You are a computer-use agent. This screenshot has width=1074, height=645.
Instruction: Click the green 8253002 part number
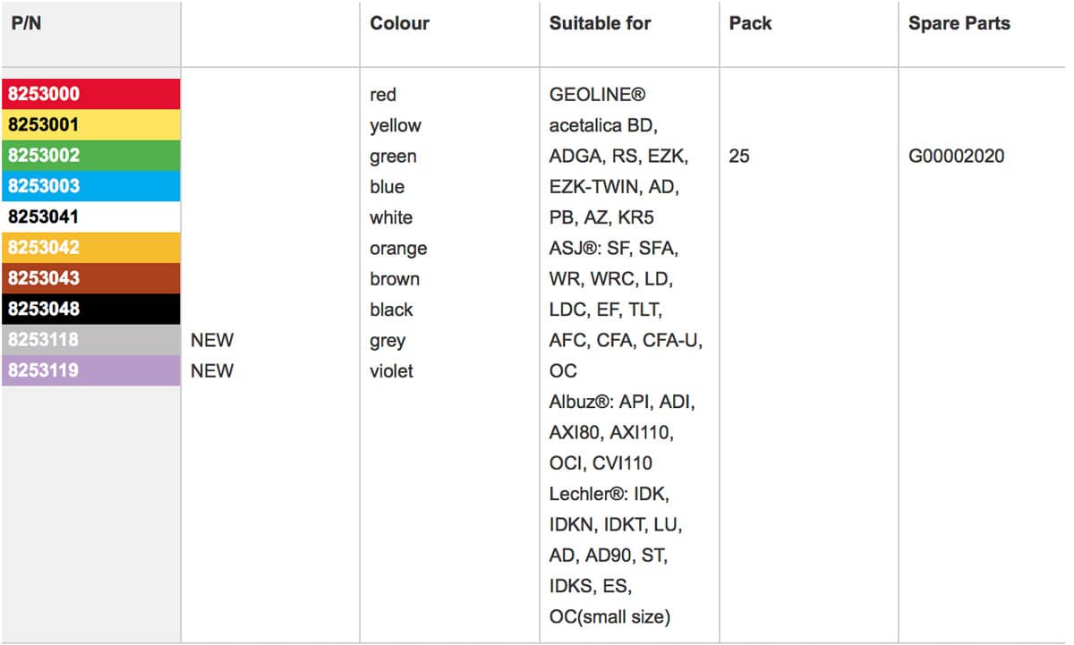90,156
